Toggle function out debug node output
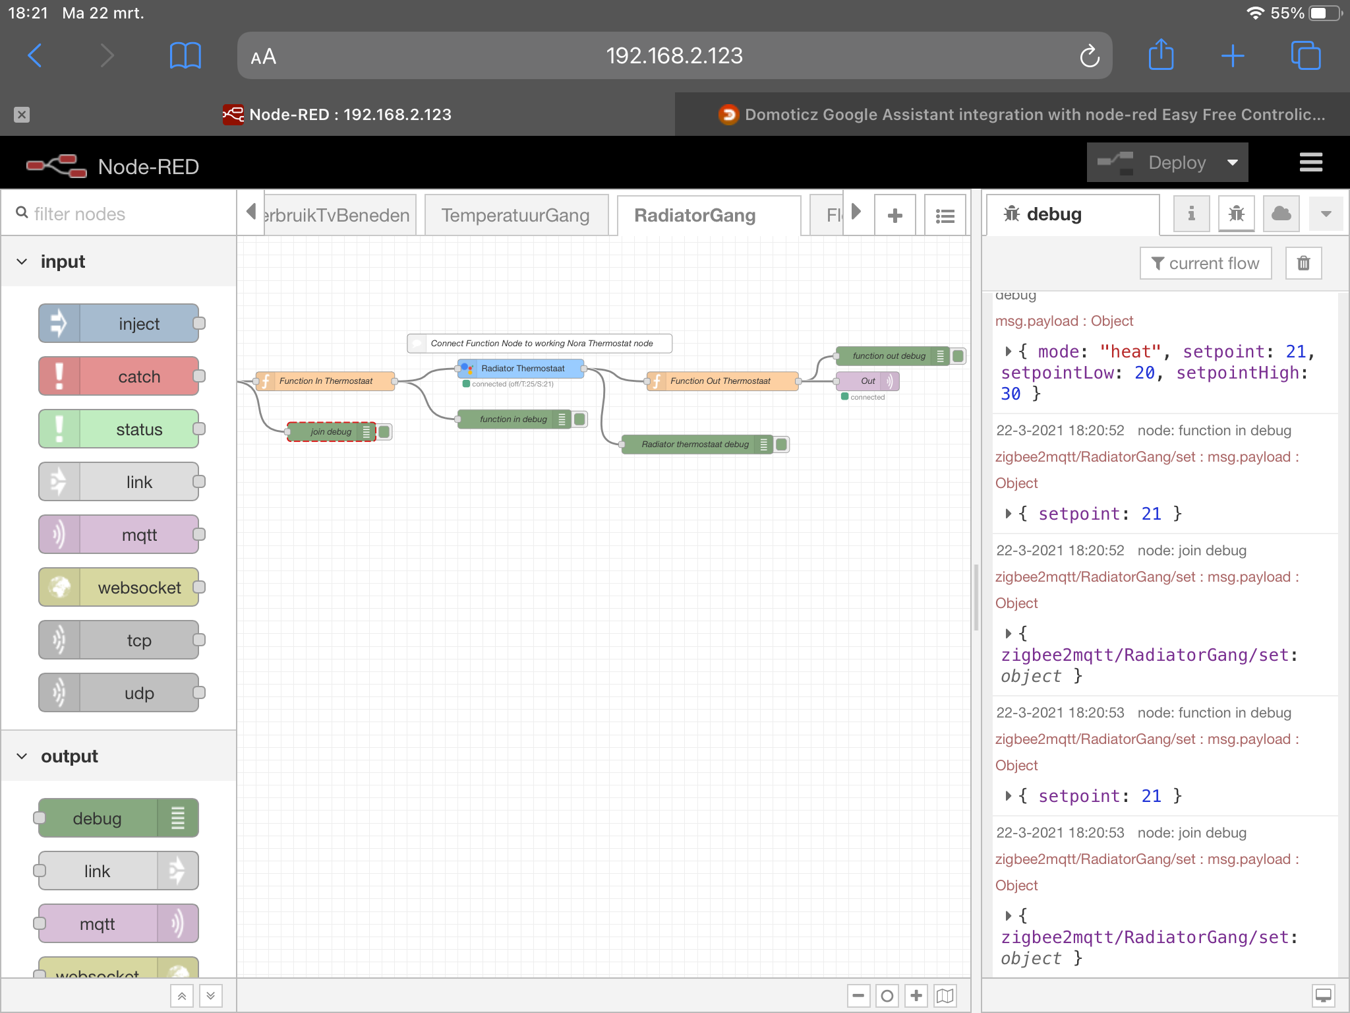 tap(958, 356)
